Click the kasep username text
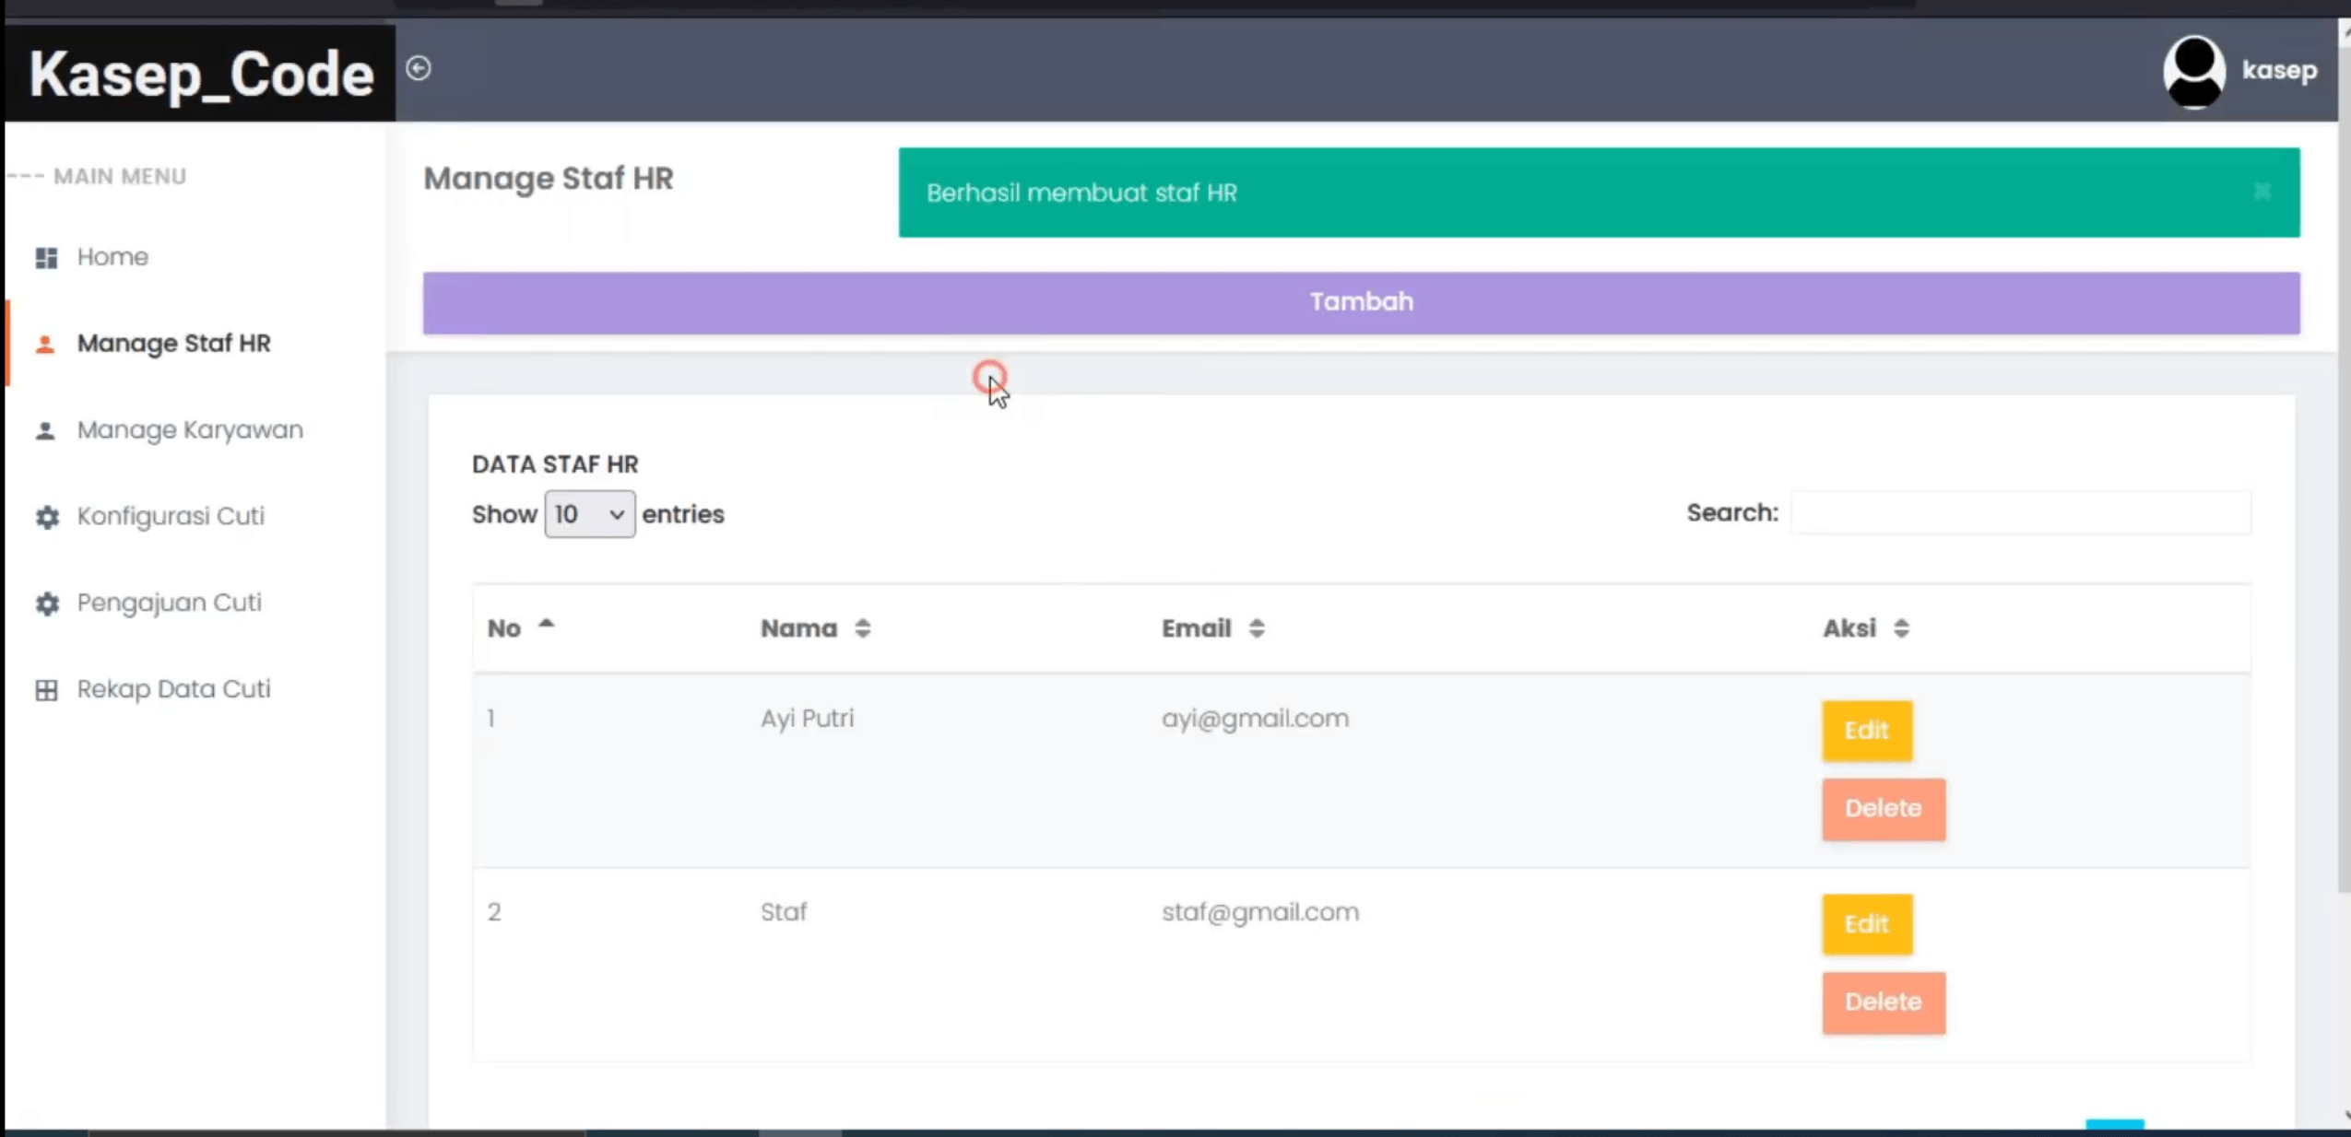Image resolution: width=2351 pixels, height=1137 pixels. [2279, 71]
